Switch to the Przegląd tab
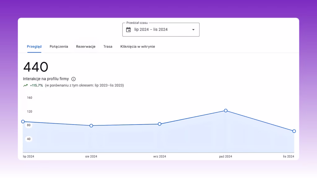The image size is (317, 178). tap(34, 46)
